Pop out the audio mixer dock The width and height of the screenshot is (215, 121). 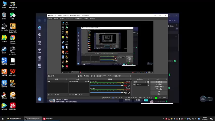tap(131, 79)
